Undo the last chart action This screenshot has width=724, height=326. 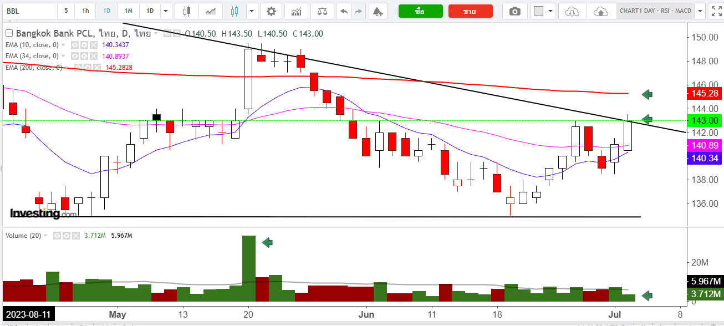(x=344, y=11)
